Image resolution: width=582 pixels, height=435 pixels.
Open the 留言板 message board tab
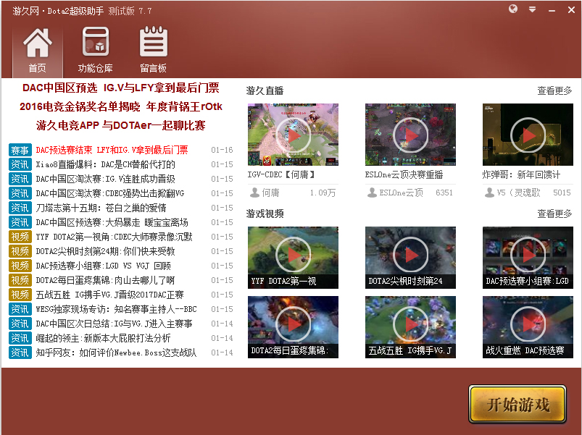154,51
